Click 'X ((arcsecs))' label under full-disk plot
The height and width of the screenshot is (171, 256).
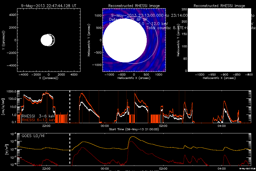pyautogui.click(x=49, y=78)
